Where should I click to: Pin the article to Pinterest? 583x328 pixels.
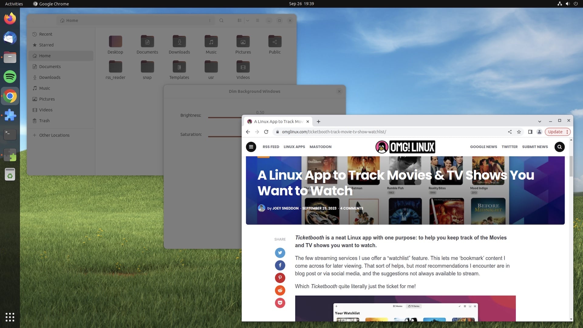click(280, 278)
